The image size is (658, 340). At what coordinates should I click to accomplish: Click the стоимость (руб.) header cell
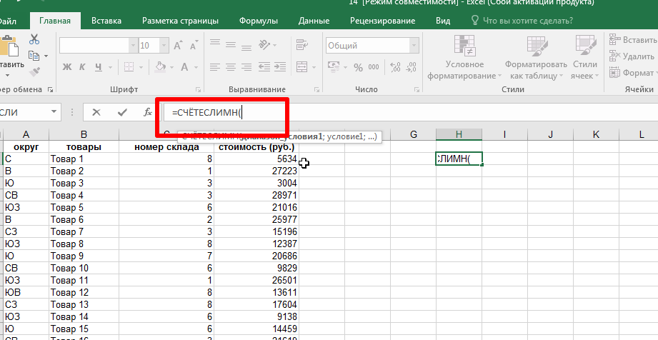click(256, 147)
